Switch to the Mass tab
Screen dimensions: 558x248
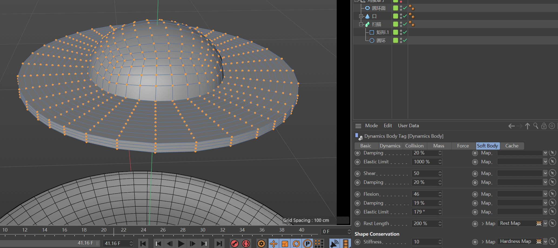coord(439,146)
